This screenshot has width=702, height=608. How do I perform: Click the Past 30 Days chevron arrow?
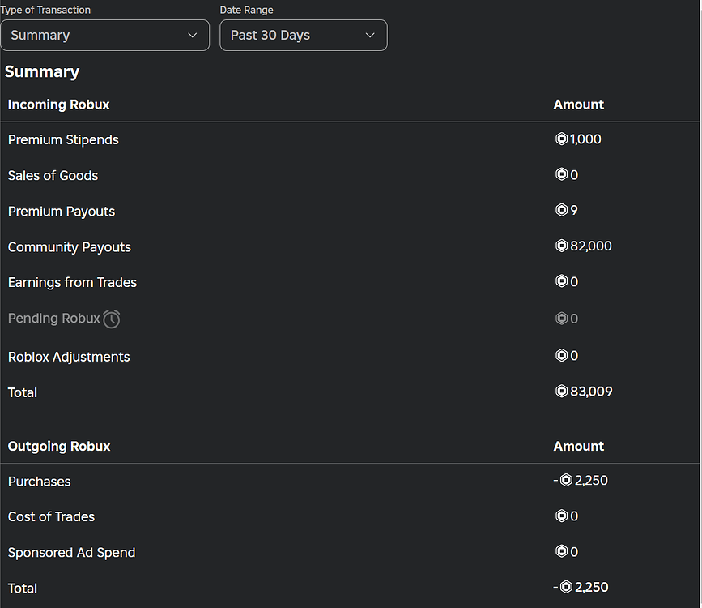click(370, 36)
